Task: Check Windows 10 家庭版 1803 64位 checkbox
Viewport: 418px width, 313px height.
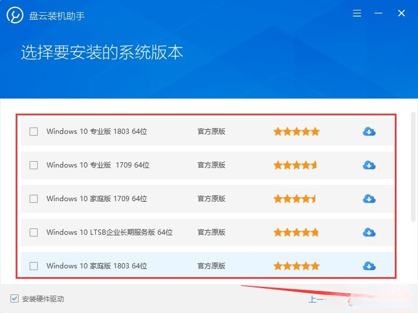Action: click(34, 266)
